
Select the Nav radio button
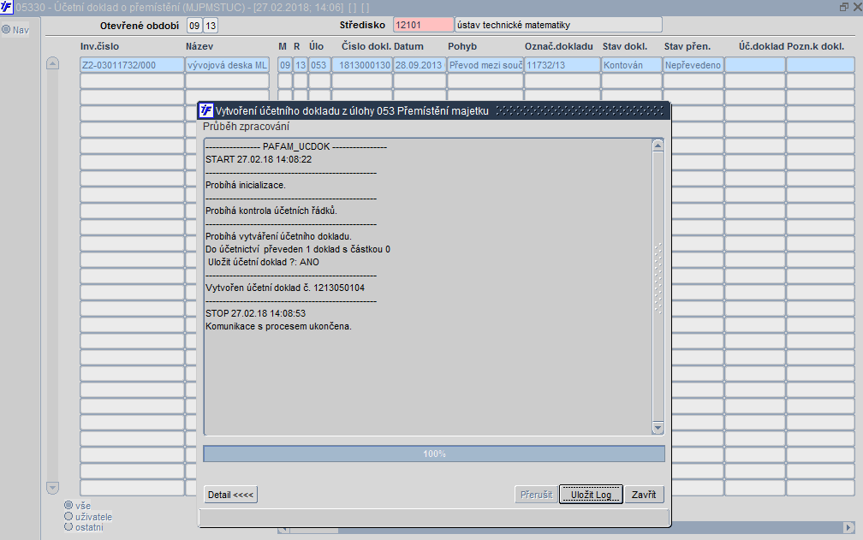pos(6,29)
